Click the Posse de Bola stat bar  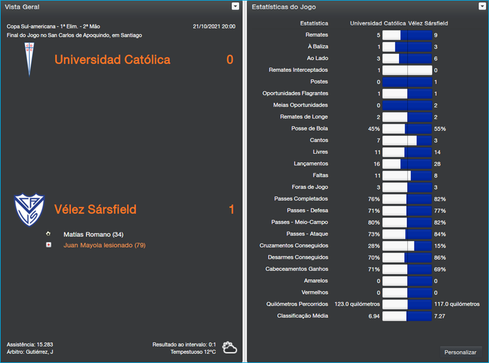coord(406,128)
